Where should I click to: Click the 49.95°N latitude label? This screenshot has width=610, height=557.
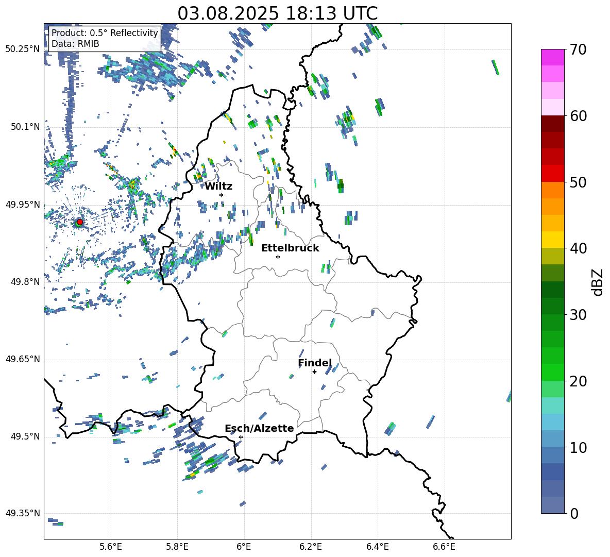23,204
